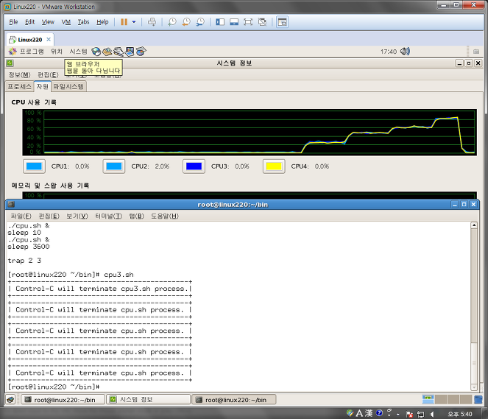488x419 pixels.
Task: Click the terminal scrollbar down arrow
Action: click(x=474, y=387)
